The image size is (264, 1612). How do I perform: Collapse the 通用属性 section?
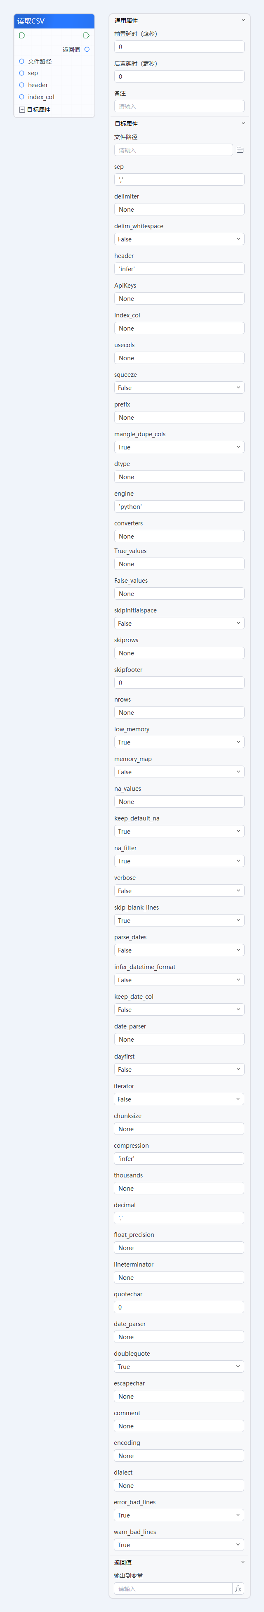[243, 20]
